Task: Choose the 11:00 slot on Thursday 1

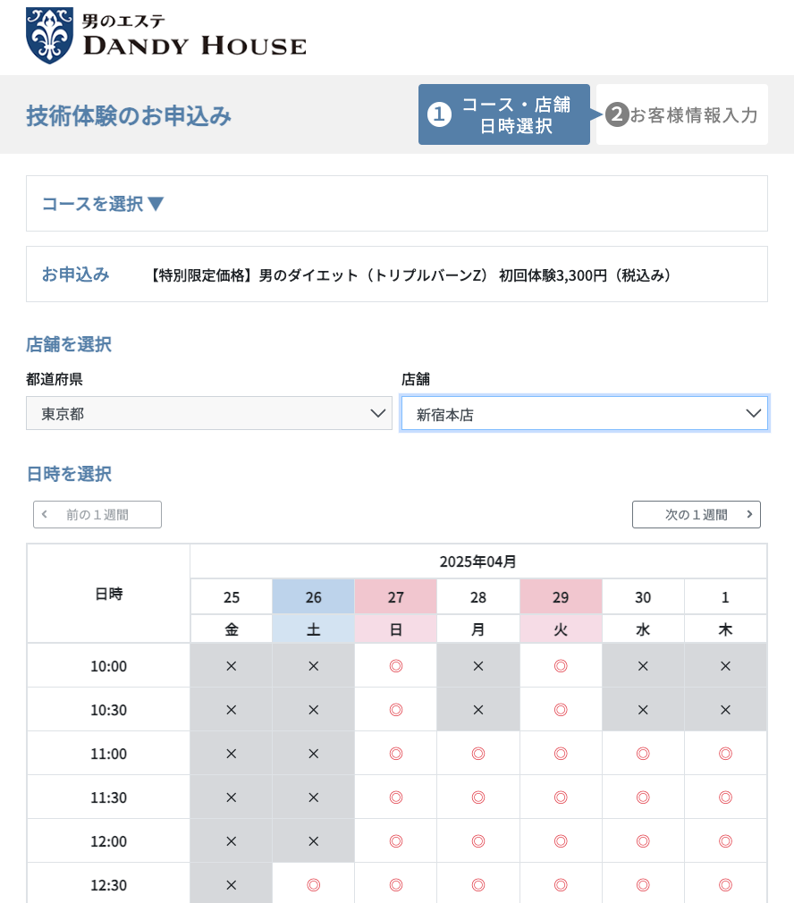Action: [725, 754]
